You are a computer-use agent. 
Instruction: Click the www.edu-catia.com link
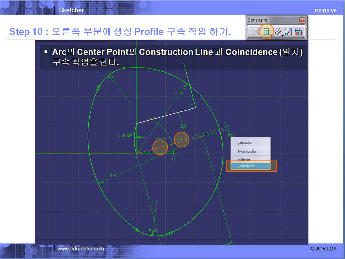click(x=80, y=249)
